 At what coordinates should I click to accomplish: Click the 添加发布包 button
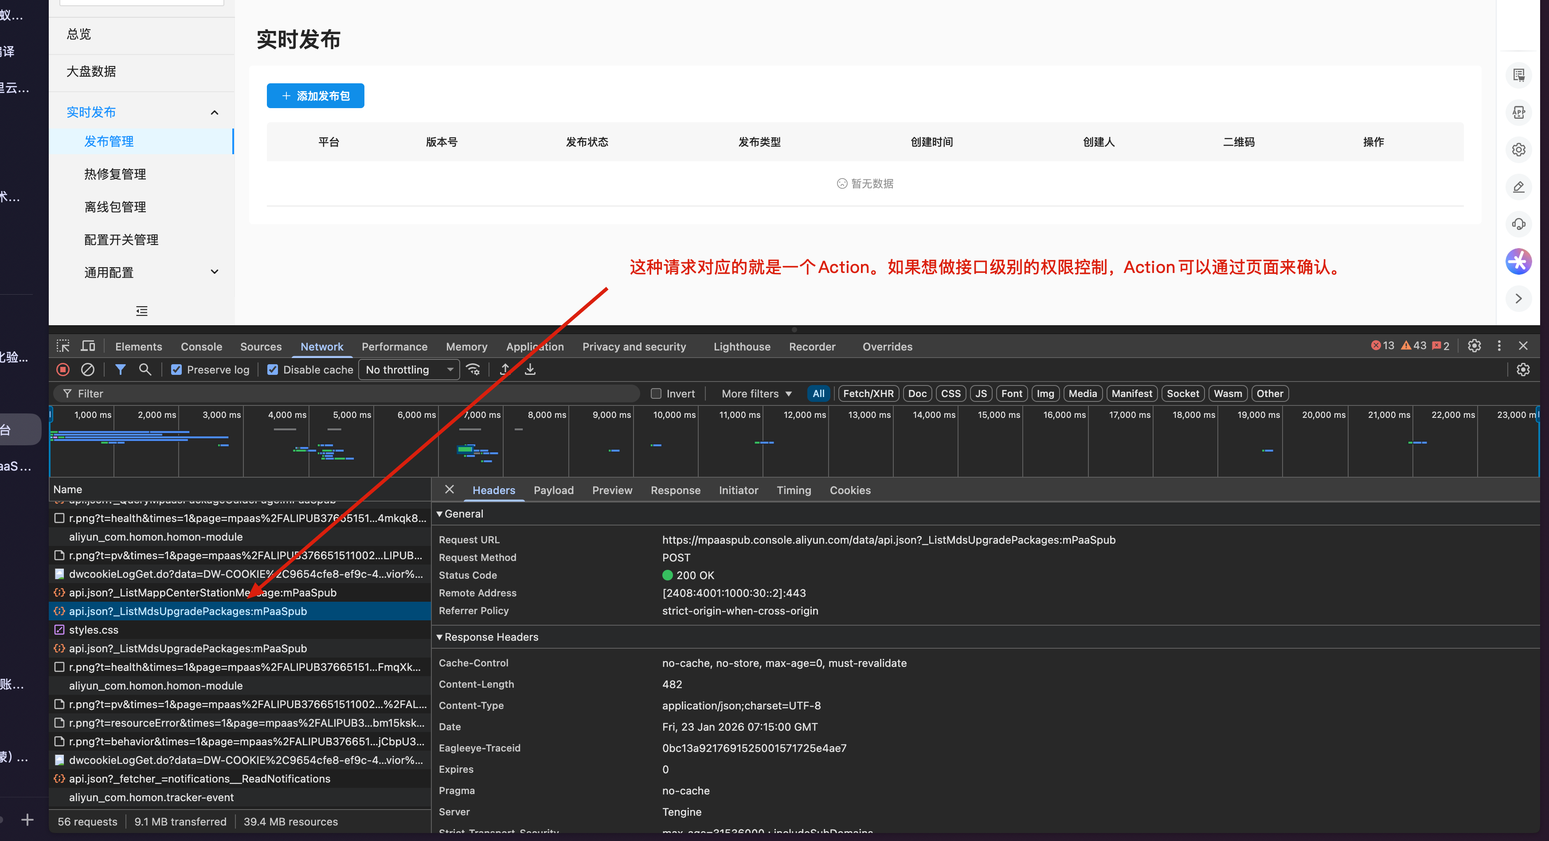click(x=315, y=96)
